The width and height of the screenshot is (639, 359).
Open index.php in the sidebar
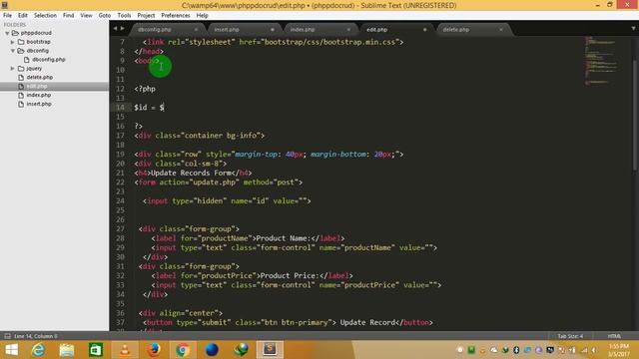pyautogui.click(x=39, y=96)
